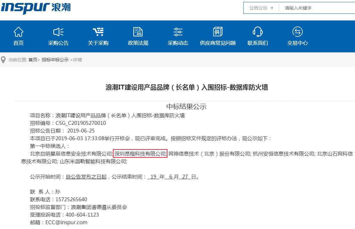Screen dimensions: 355x229
Task: Click the 政策法规 document icon
Action: pyautogui.click(x=138, y=32)
